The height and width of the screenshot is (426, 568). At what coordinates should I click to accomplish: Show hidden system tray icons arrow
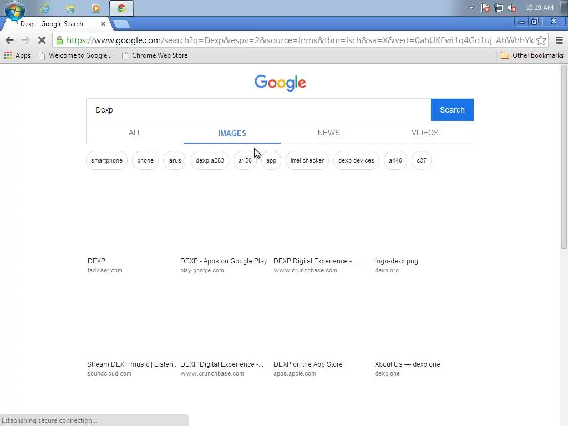click(471, 8)
